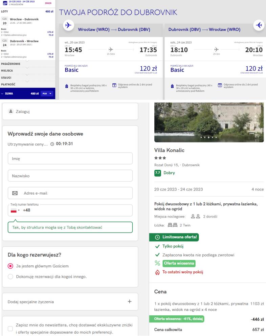The width and height of the screenshot is (266, 336).
Task: Click the Imię input field
Action: coord(70,158)
